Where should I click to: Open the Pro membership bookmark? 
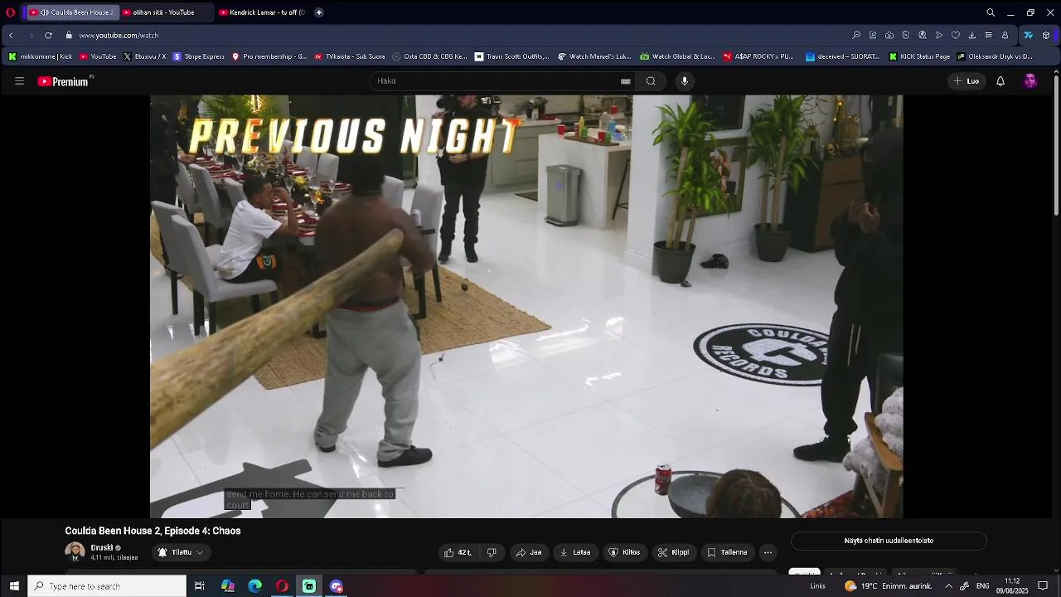[x=269, y=57]
